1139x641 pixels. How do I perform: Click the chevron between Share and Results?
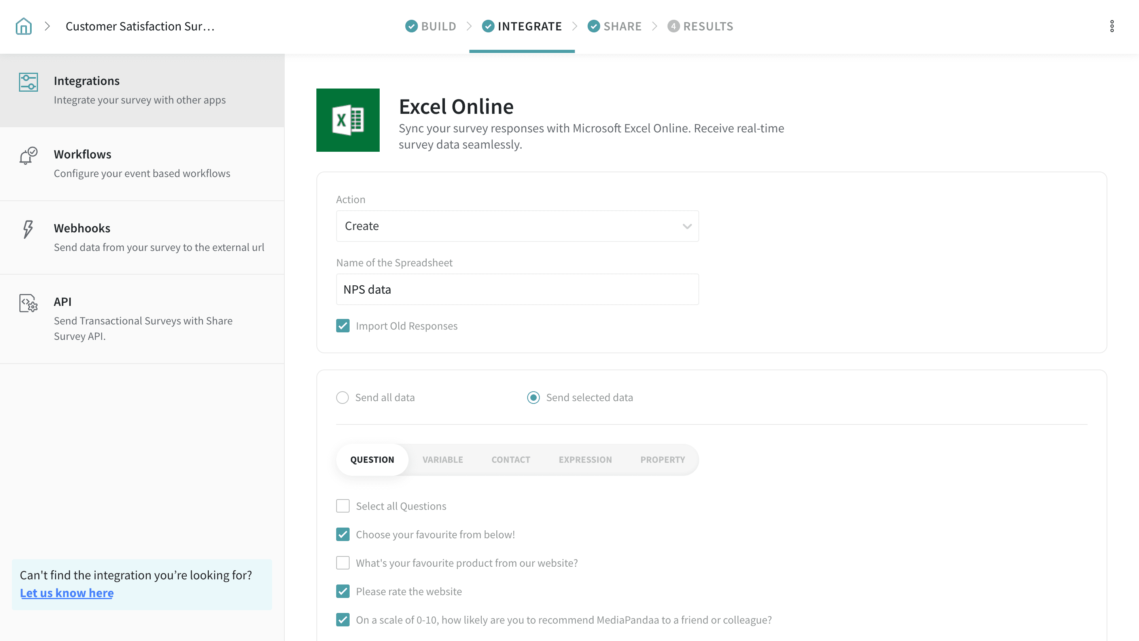pos(655,26)
